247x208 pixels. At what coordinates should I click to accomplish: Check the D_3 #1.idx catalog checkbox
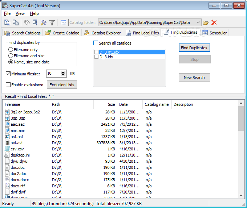(x=96, y=52)
